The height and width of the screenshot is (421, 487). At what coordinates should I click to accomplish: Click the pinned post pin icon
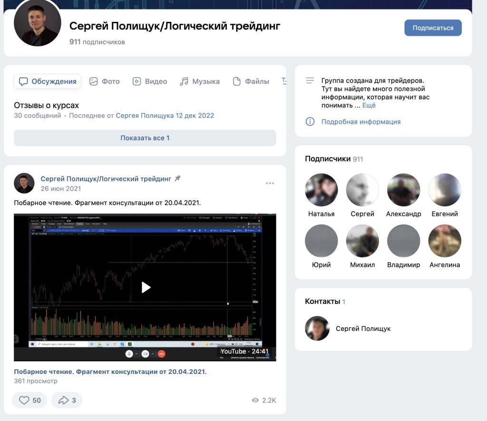177,178
